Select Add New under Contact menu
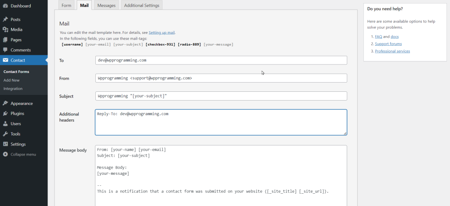Viewport: 450px width, 206px height. tap(11, 80)
